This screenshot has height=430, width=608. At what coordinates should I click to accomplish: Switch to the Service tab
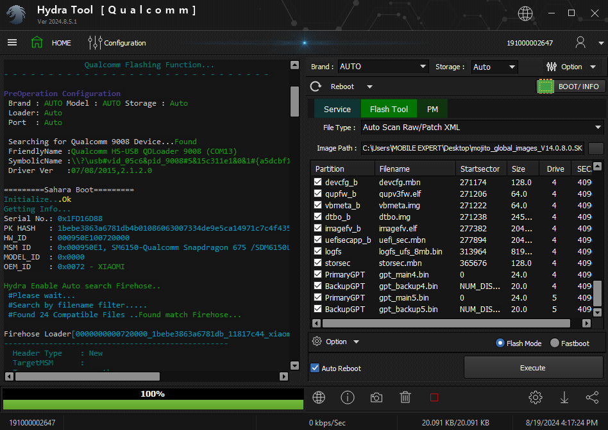[x=337, y=109]
